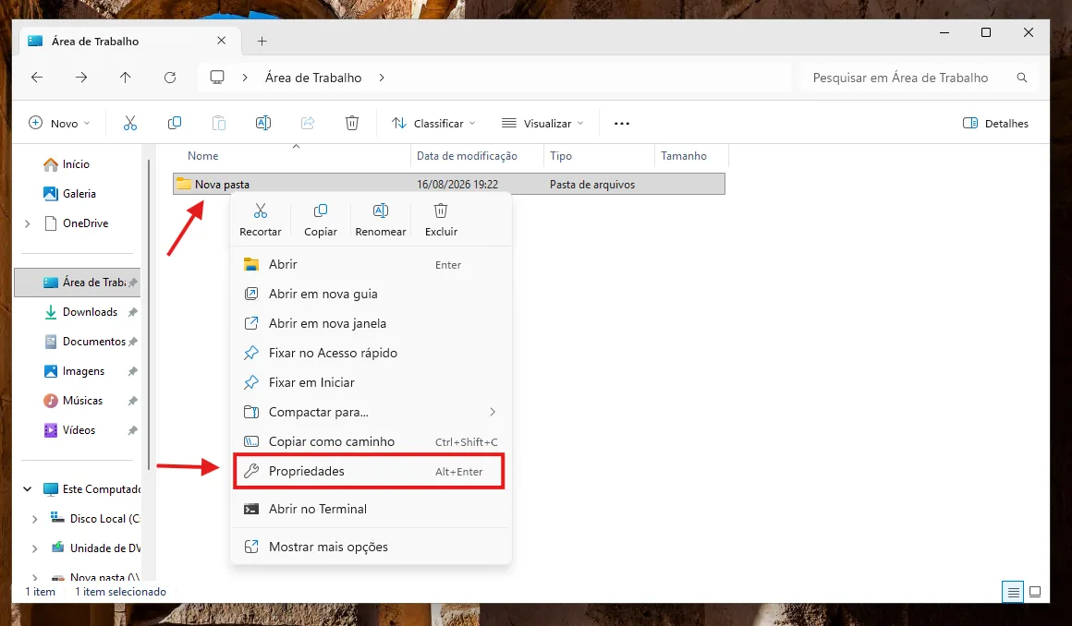1072x626 pixels.
Task: Click the Share icon in the toolbar
Action: pyautogui.click(x=308, y=123)
